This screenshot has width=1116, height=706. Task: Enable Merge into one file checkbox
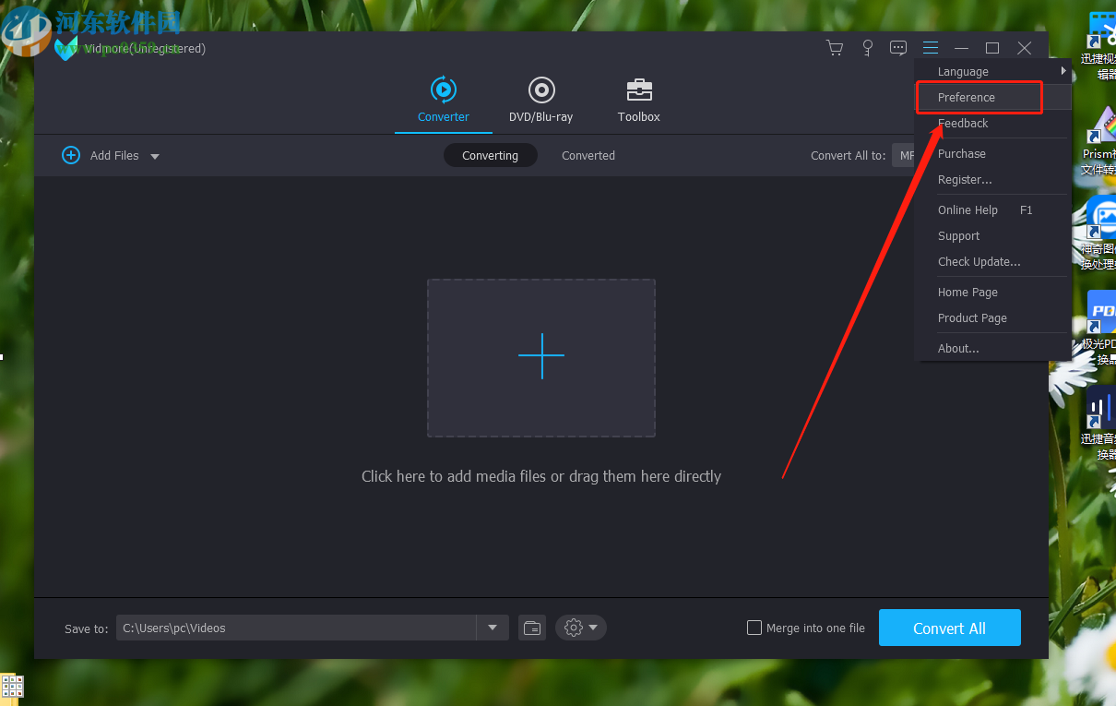tap(754, 628)
